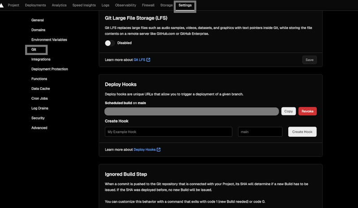
Task: Focus the My Example Hook name field
Action: point(168,132)
